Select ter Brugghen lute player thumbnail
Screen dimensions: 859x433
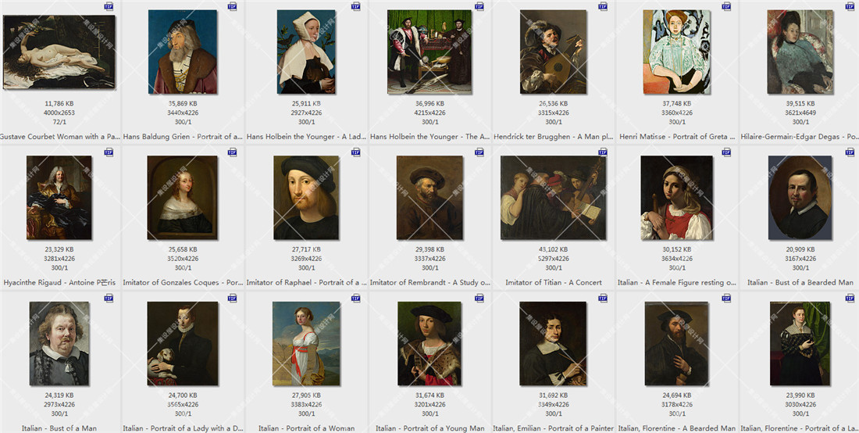pyautogui.click(x=554, y=52)
